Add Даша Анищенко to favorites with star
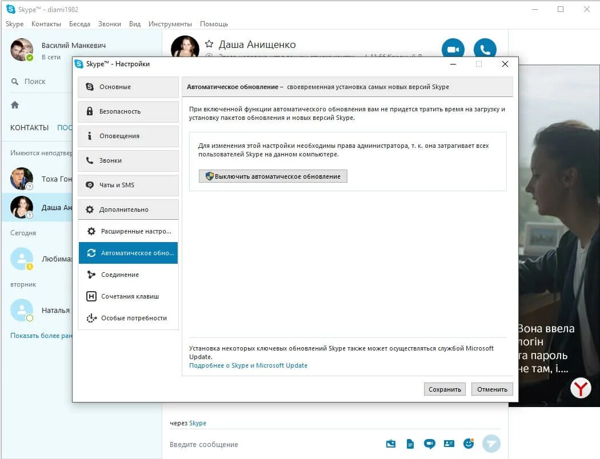 [x=209, y=44]
